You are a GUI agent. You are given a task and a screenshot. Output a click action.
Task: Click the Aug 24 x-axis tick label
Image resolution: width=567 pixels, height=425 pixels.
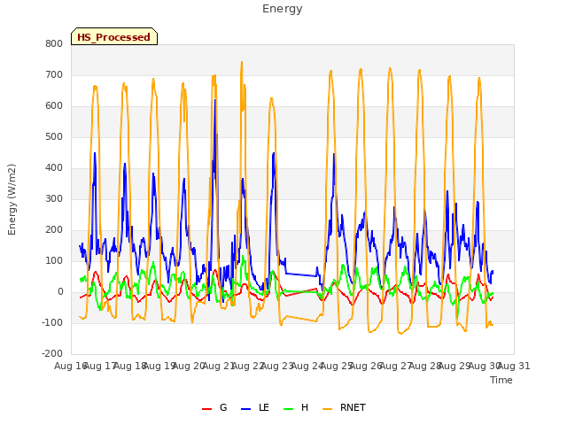click(307, 366)
